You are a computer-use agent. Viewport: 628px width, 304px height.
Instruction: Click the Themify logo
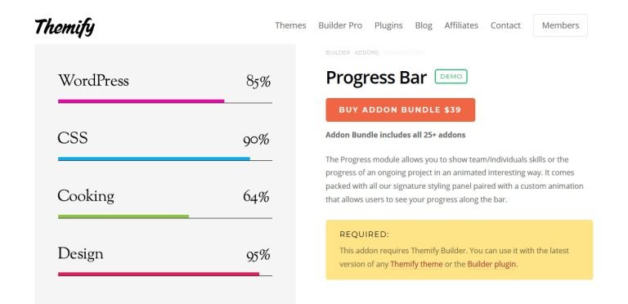click(x=65, y=27)
